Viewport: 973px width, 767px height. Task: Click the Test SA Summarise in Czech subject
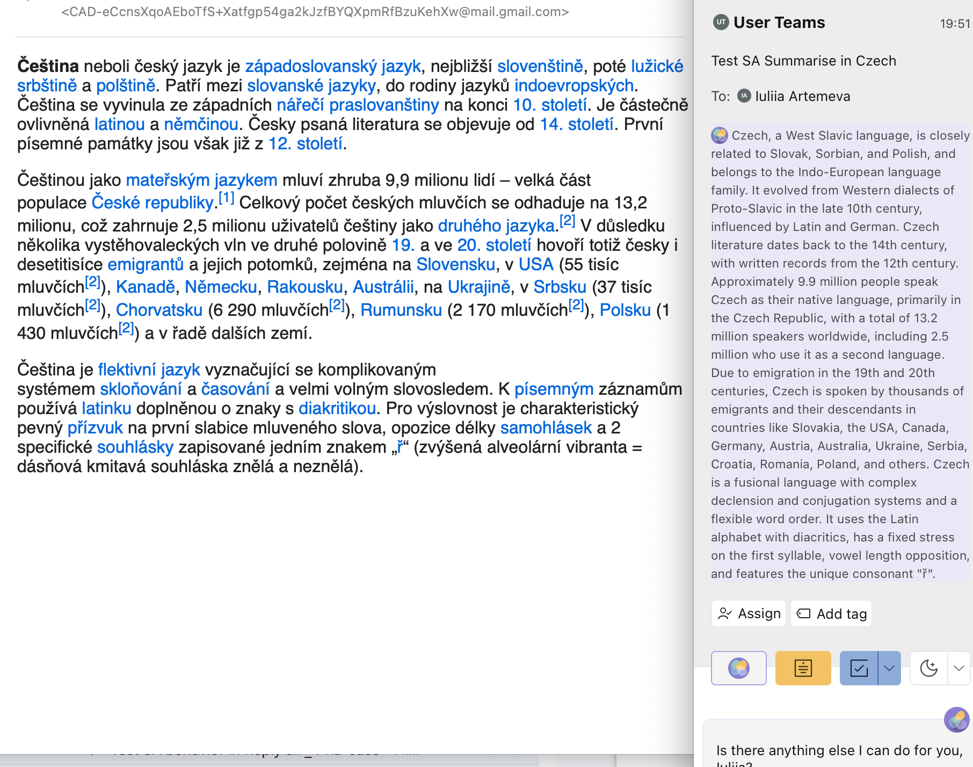click(x=803, y=61)
